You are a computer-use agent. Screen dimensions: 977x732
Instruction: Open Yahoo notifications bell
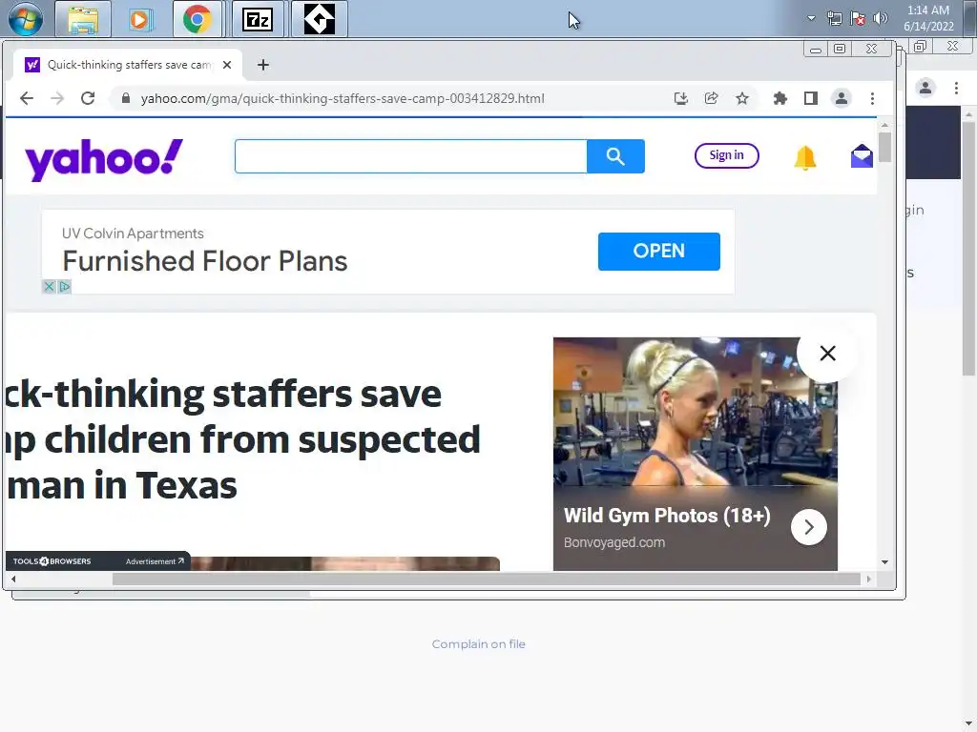tap(805, 157)
